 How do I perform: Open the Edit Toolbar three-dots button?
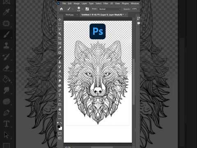pos(60,118)
